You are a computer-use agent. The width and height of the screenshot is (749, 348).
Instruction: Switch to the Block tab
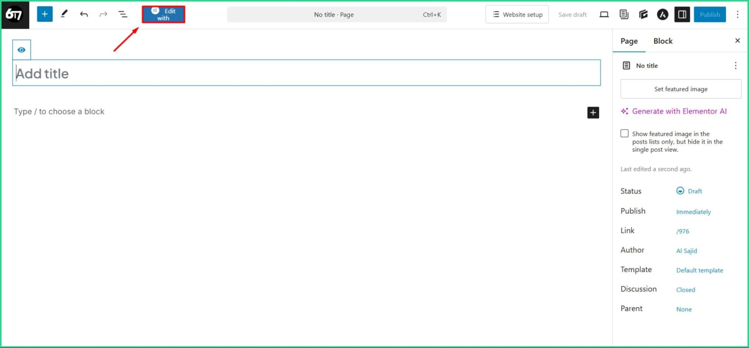tap(663, 41)
